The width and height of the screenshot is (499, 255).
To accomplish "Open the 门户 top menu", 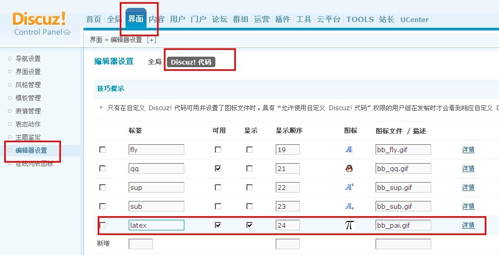I will [199, 19].
